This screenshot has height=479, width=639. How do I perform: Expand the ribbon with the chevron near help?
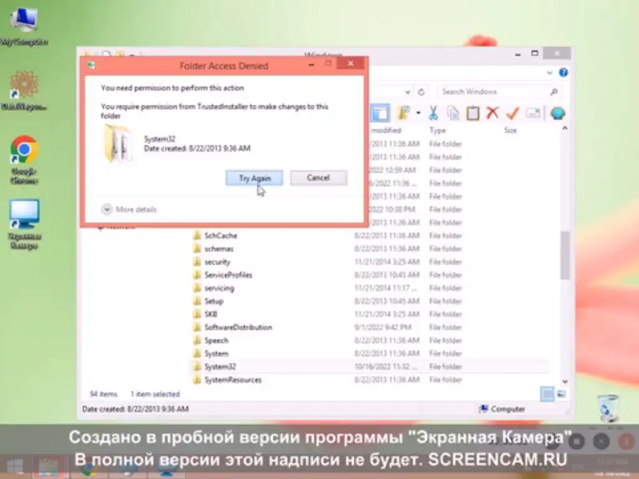(549, 73)
